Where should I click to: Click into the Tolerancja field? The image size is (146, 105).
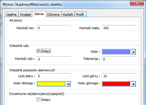(x=119, y=59)
